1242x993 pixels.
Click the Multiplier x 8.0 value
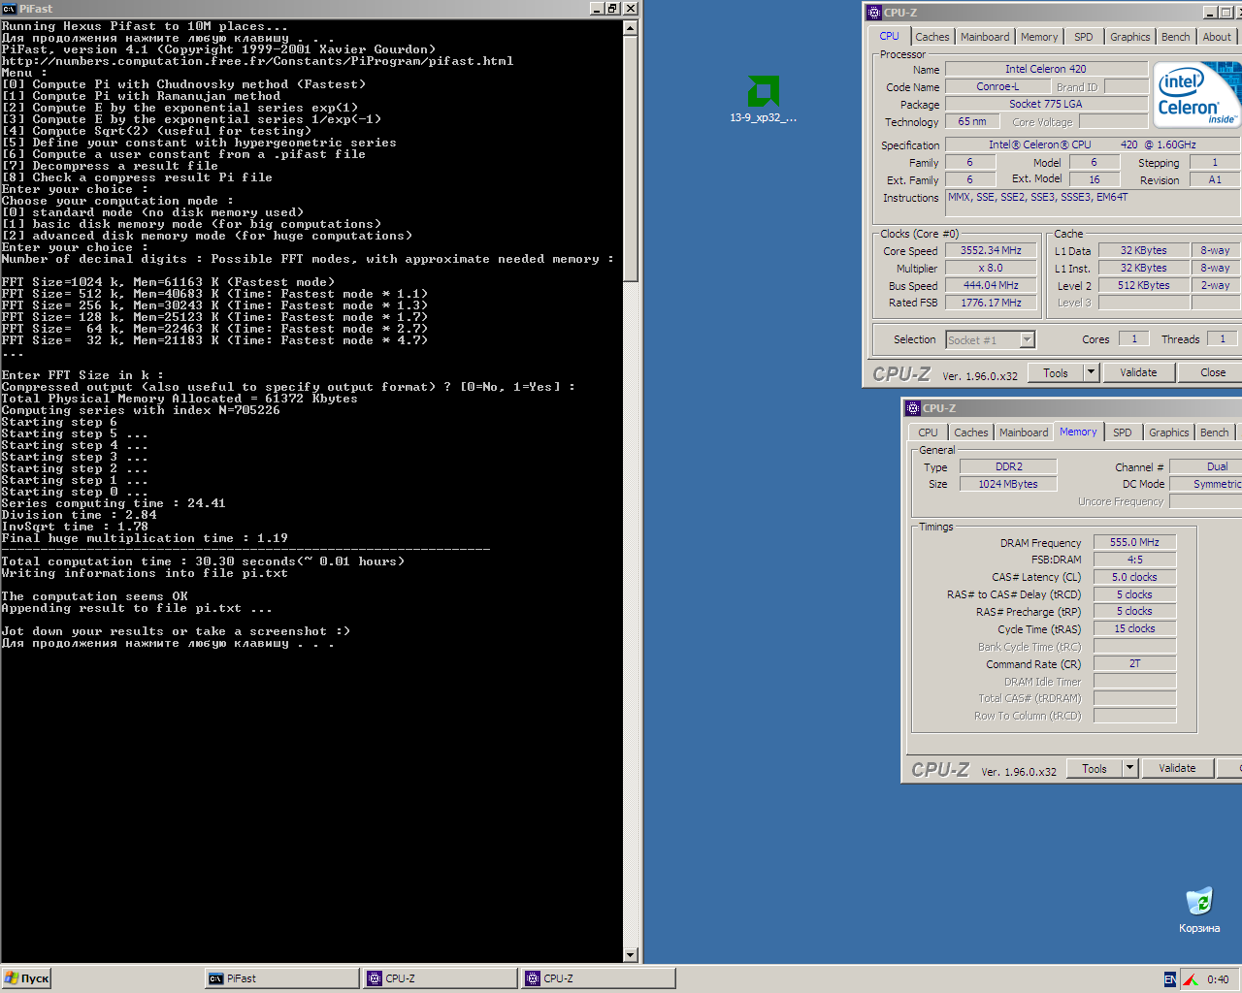point(991,268)
